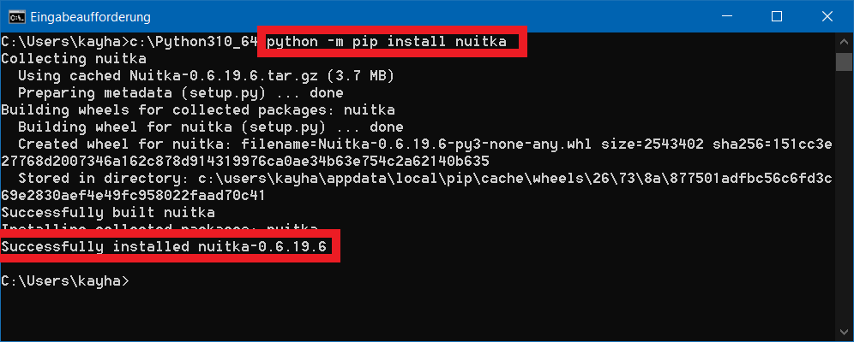Click the 'Successfully installed nuitka-0.6.19.6' message
Screen dimensions: 854x342
(x=165, y=247)
